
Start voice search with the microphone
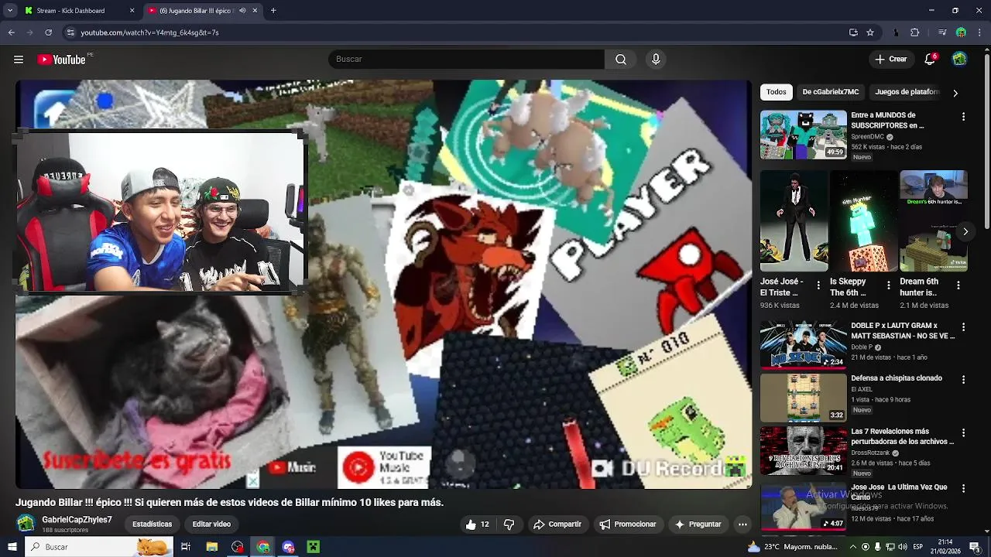coord(656,60)
